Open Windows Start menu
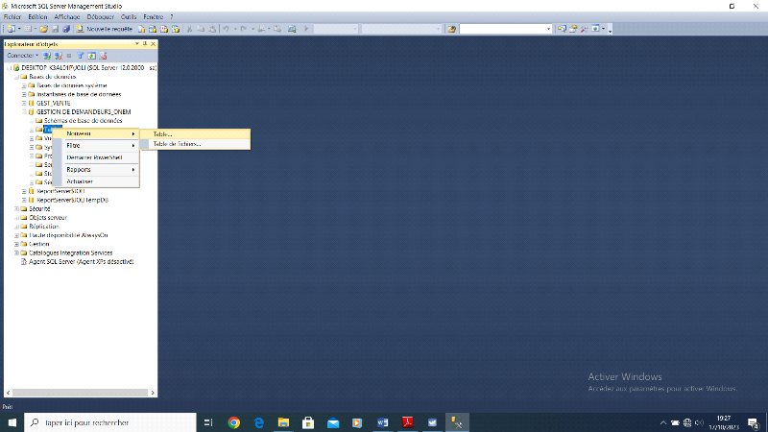Viewport: 768px width, 432px height. [x=12, y=422]
